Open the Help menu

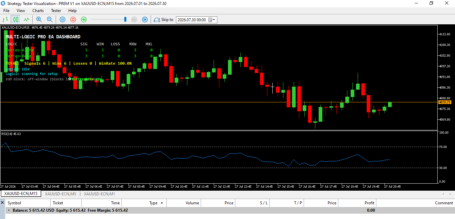(x=72, y=11)
